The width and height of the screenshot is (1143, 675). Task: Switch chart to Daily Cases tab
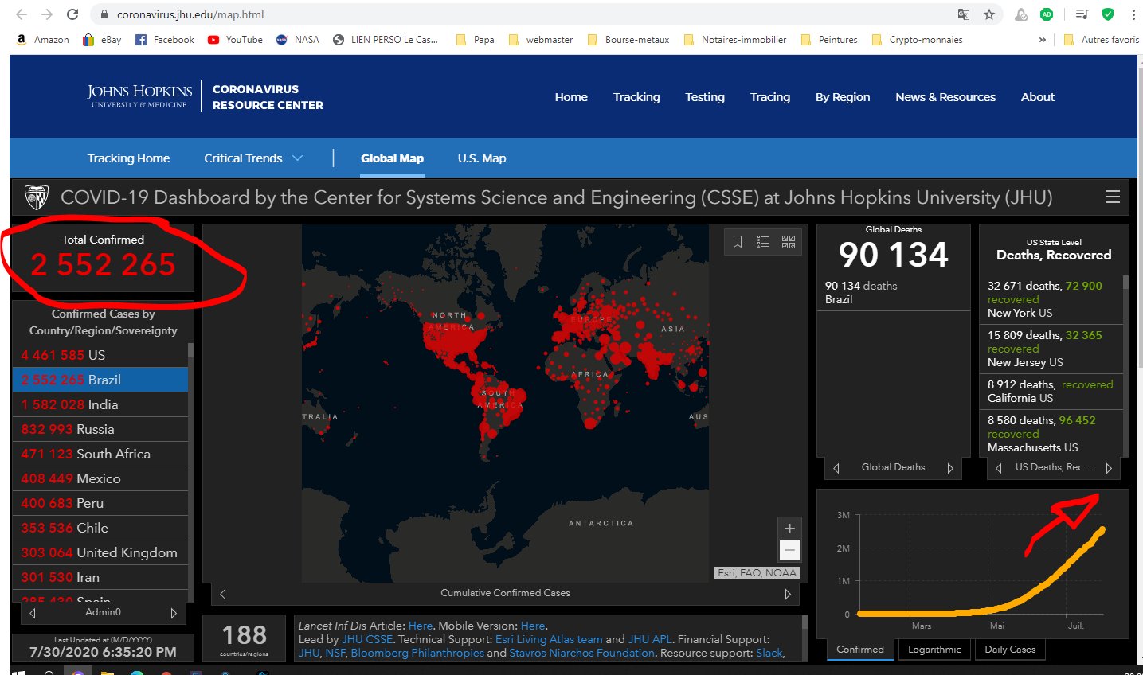(x=1010, y=650)
